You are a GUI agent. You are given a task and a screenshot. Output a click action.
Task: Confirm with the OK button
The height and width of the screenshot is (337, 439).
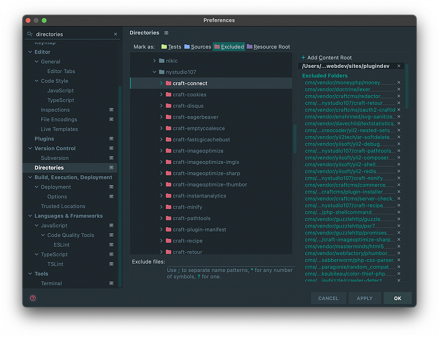click(397, 298)
